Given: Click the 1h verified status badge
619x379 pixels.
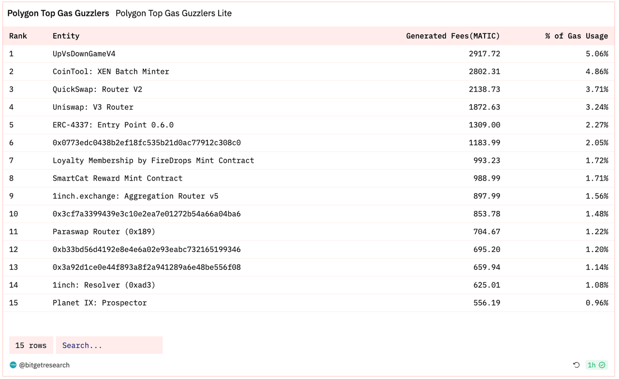Looking at the screenshot, I should (596, 365).
